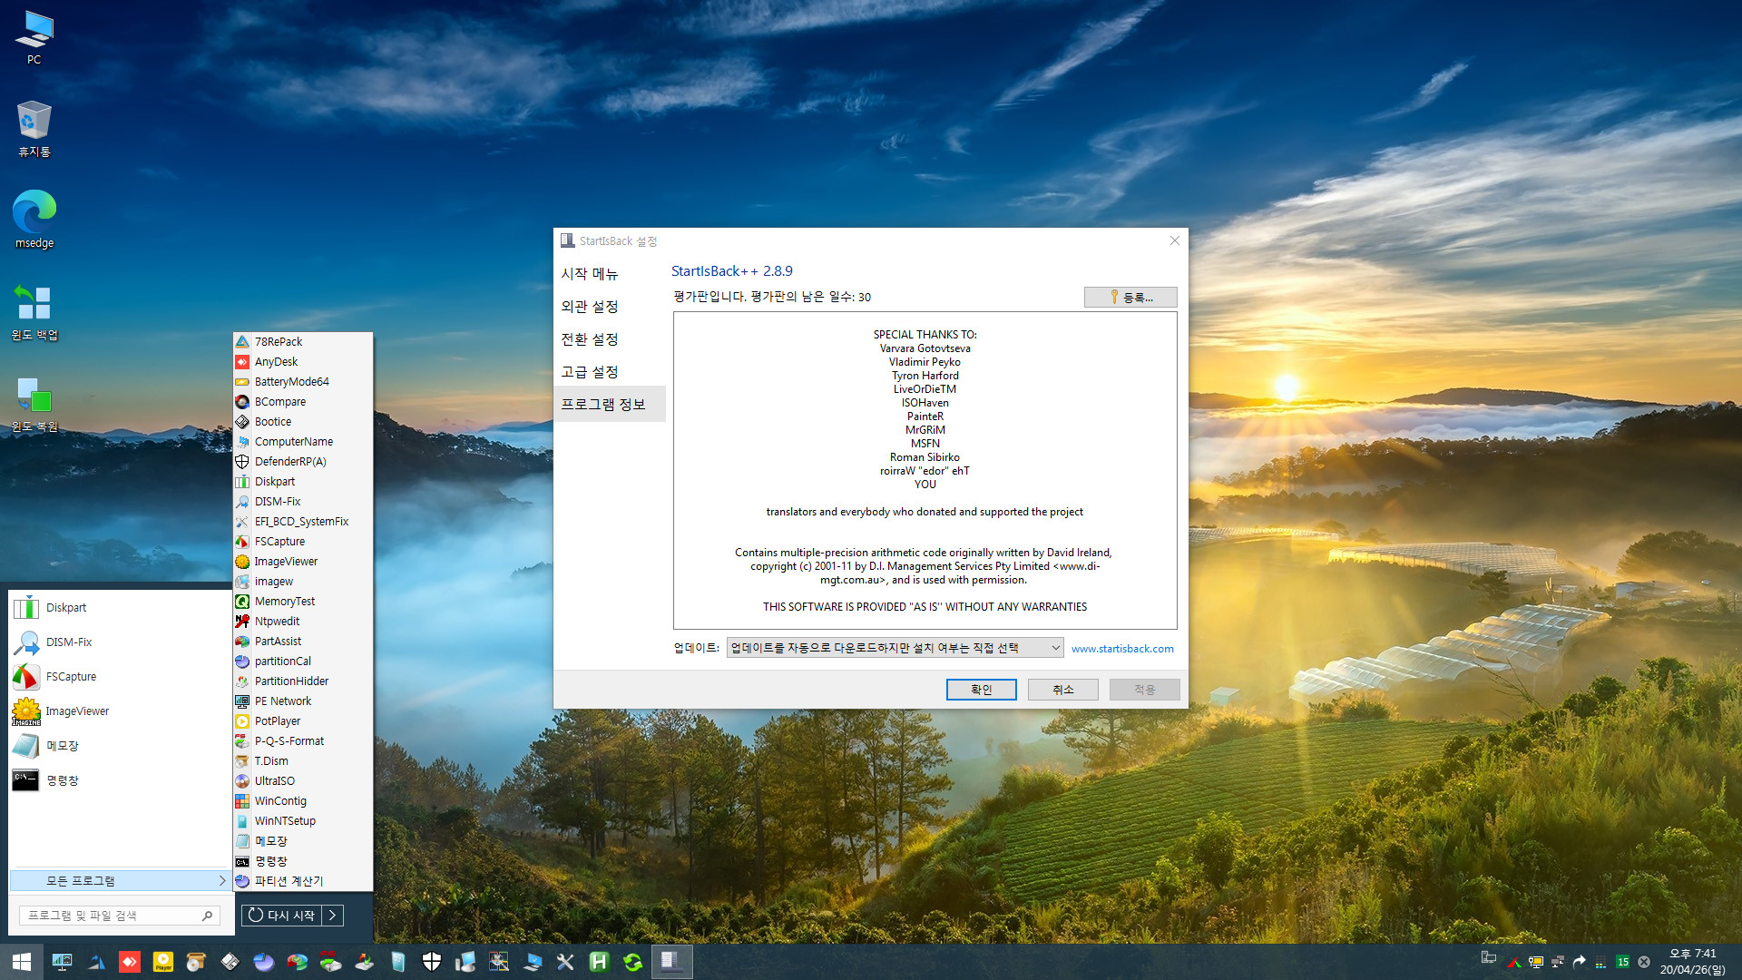Open AnyDesk from programs list
1742x980 pixels.
(x=303, y=362)
